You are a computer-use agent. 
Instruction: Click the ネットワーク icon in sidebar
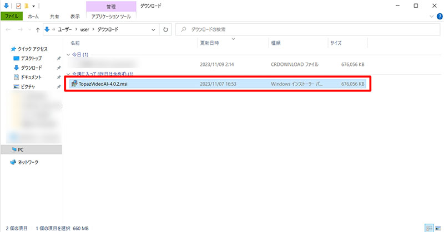(x=13, y=162)
